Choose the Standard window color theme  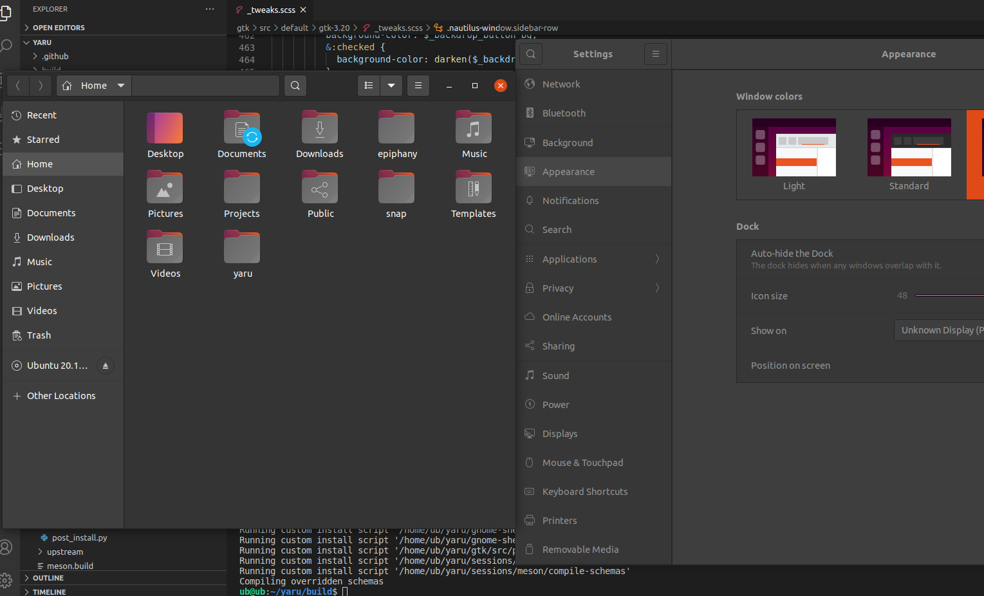909,154
